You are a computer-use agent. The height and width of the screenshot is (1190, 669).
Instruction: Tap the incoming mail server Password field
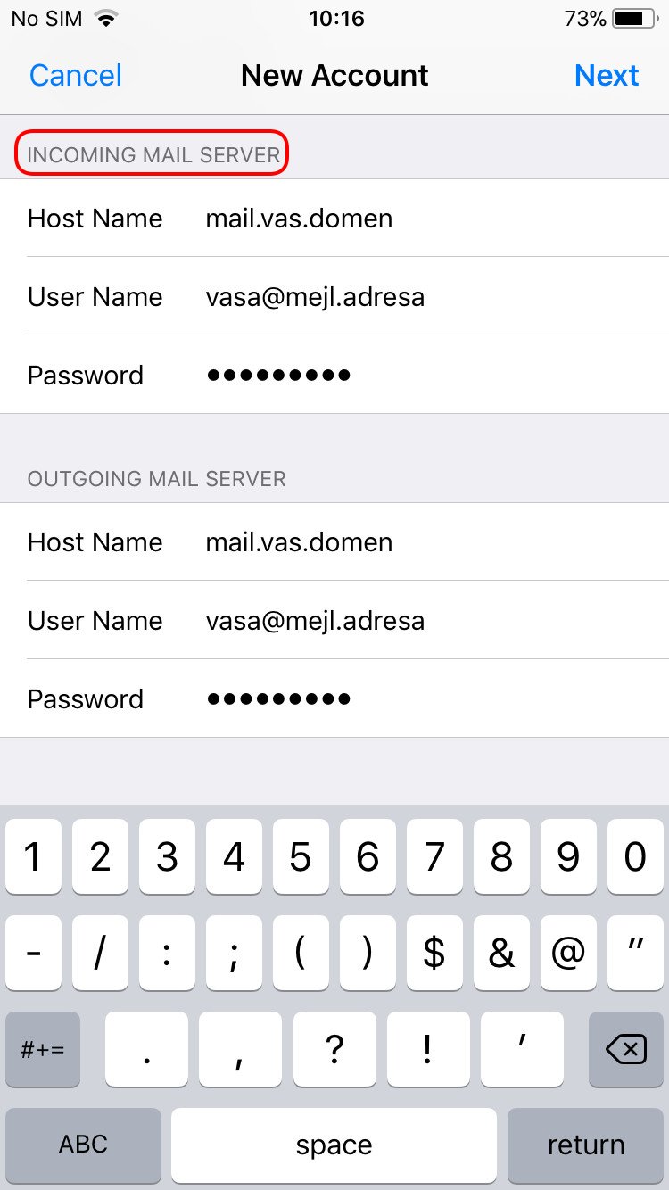point(334,375)
